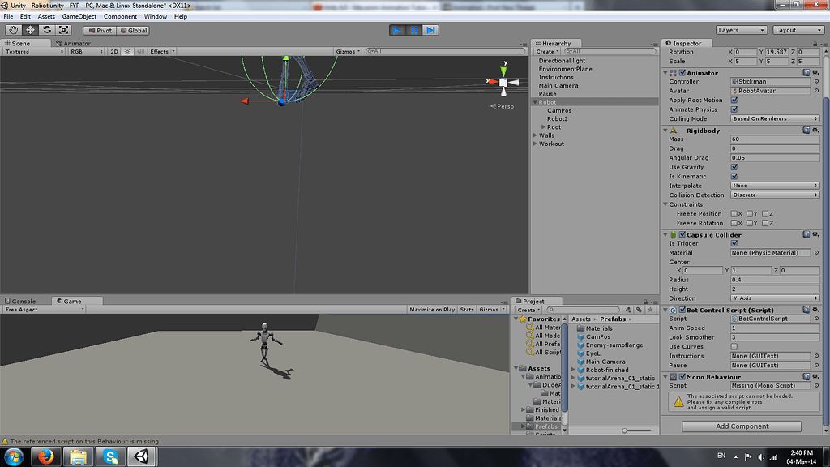Toggle 2D mode in the Scene view
The image size is (830, 467).
click(x=114, y=50)
